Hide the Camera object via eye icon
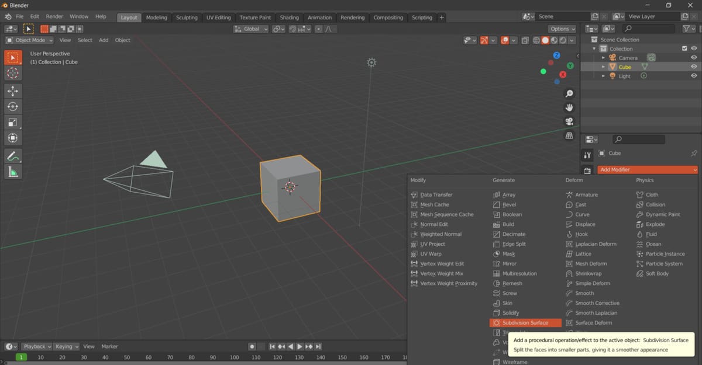The height and width of the screenshot is (365, 702). point(694,57)
